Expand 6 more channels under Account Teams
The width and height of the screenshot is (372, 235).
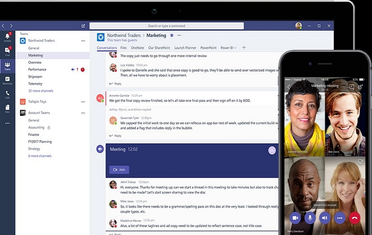click(40, 156)
